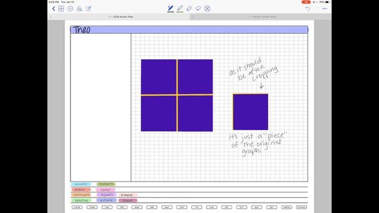Jump to the APR month tab
This screenshot has width=379, height=213.
[152, 207]
